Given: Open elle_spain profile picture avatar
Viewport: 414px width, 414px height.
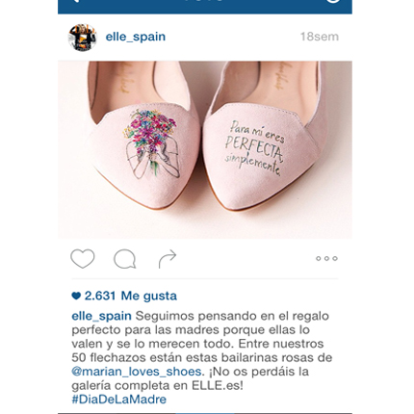Looking at the screenshot, I should pos(83,38).
